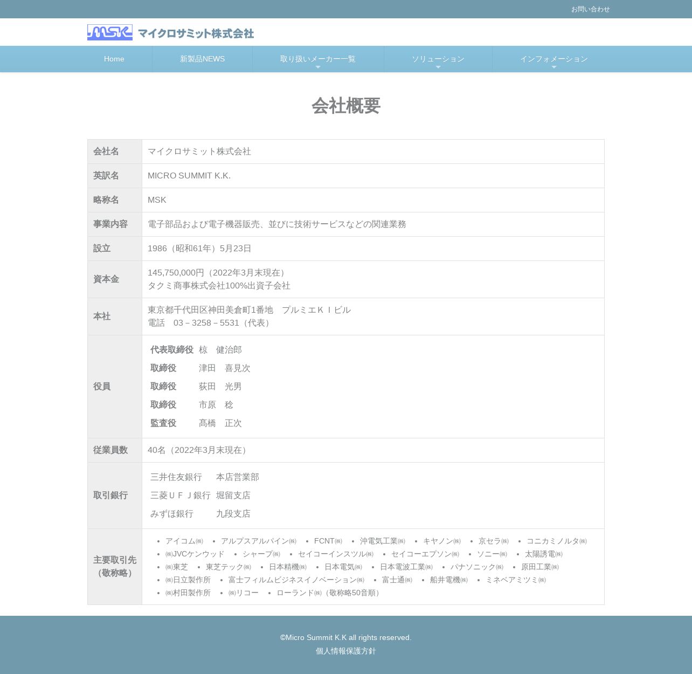
Task: Click the 1986（昭和61年）5月23日 date
Action: (199, 249)
